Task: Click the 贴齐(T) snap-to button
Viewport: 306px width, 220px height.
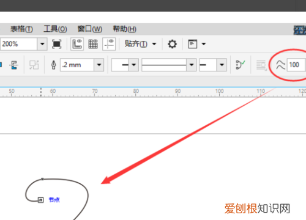Action: (x=136, y=44)
